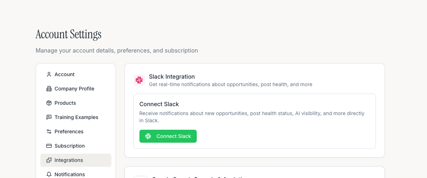Select the box icon next to Products
The image size is (427, 178).
pyautogui.click(x=49, y=103)
